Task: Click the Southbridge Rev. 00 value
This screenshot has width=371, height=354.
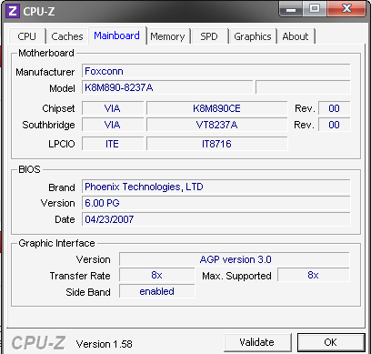Action: coord(334,125)
